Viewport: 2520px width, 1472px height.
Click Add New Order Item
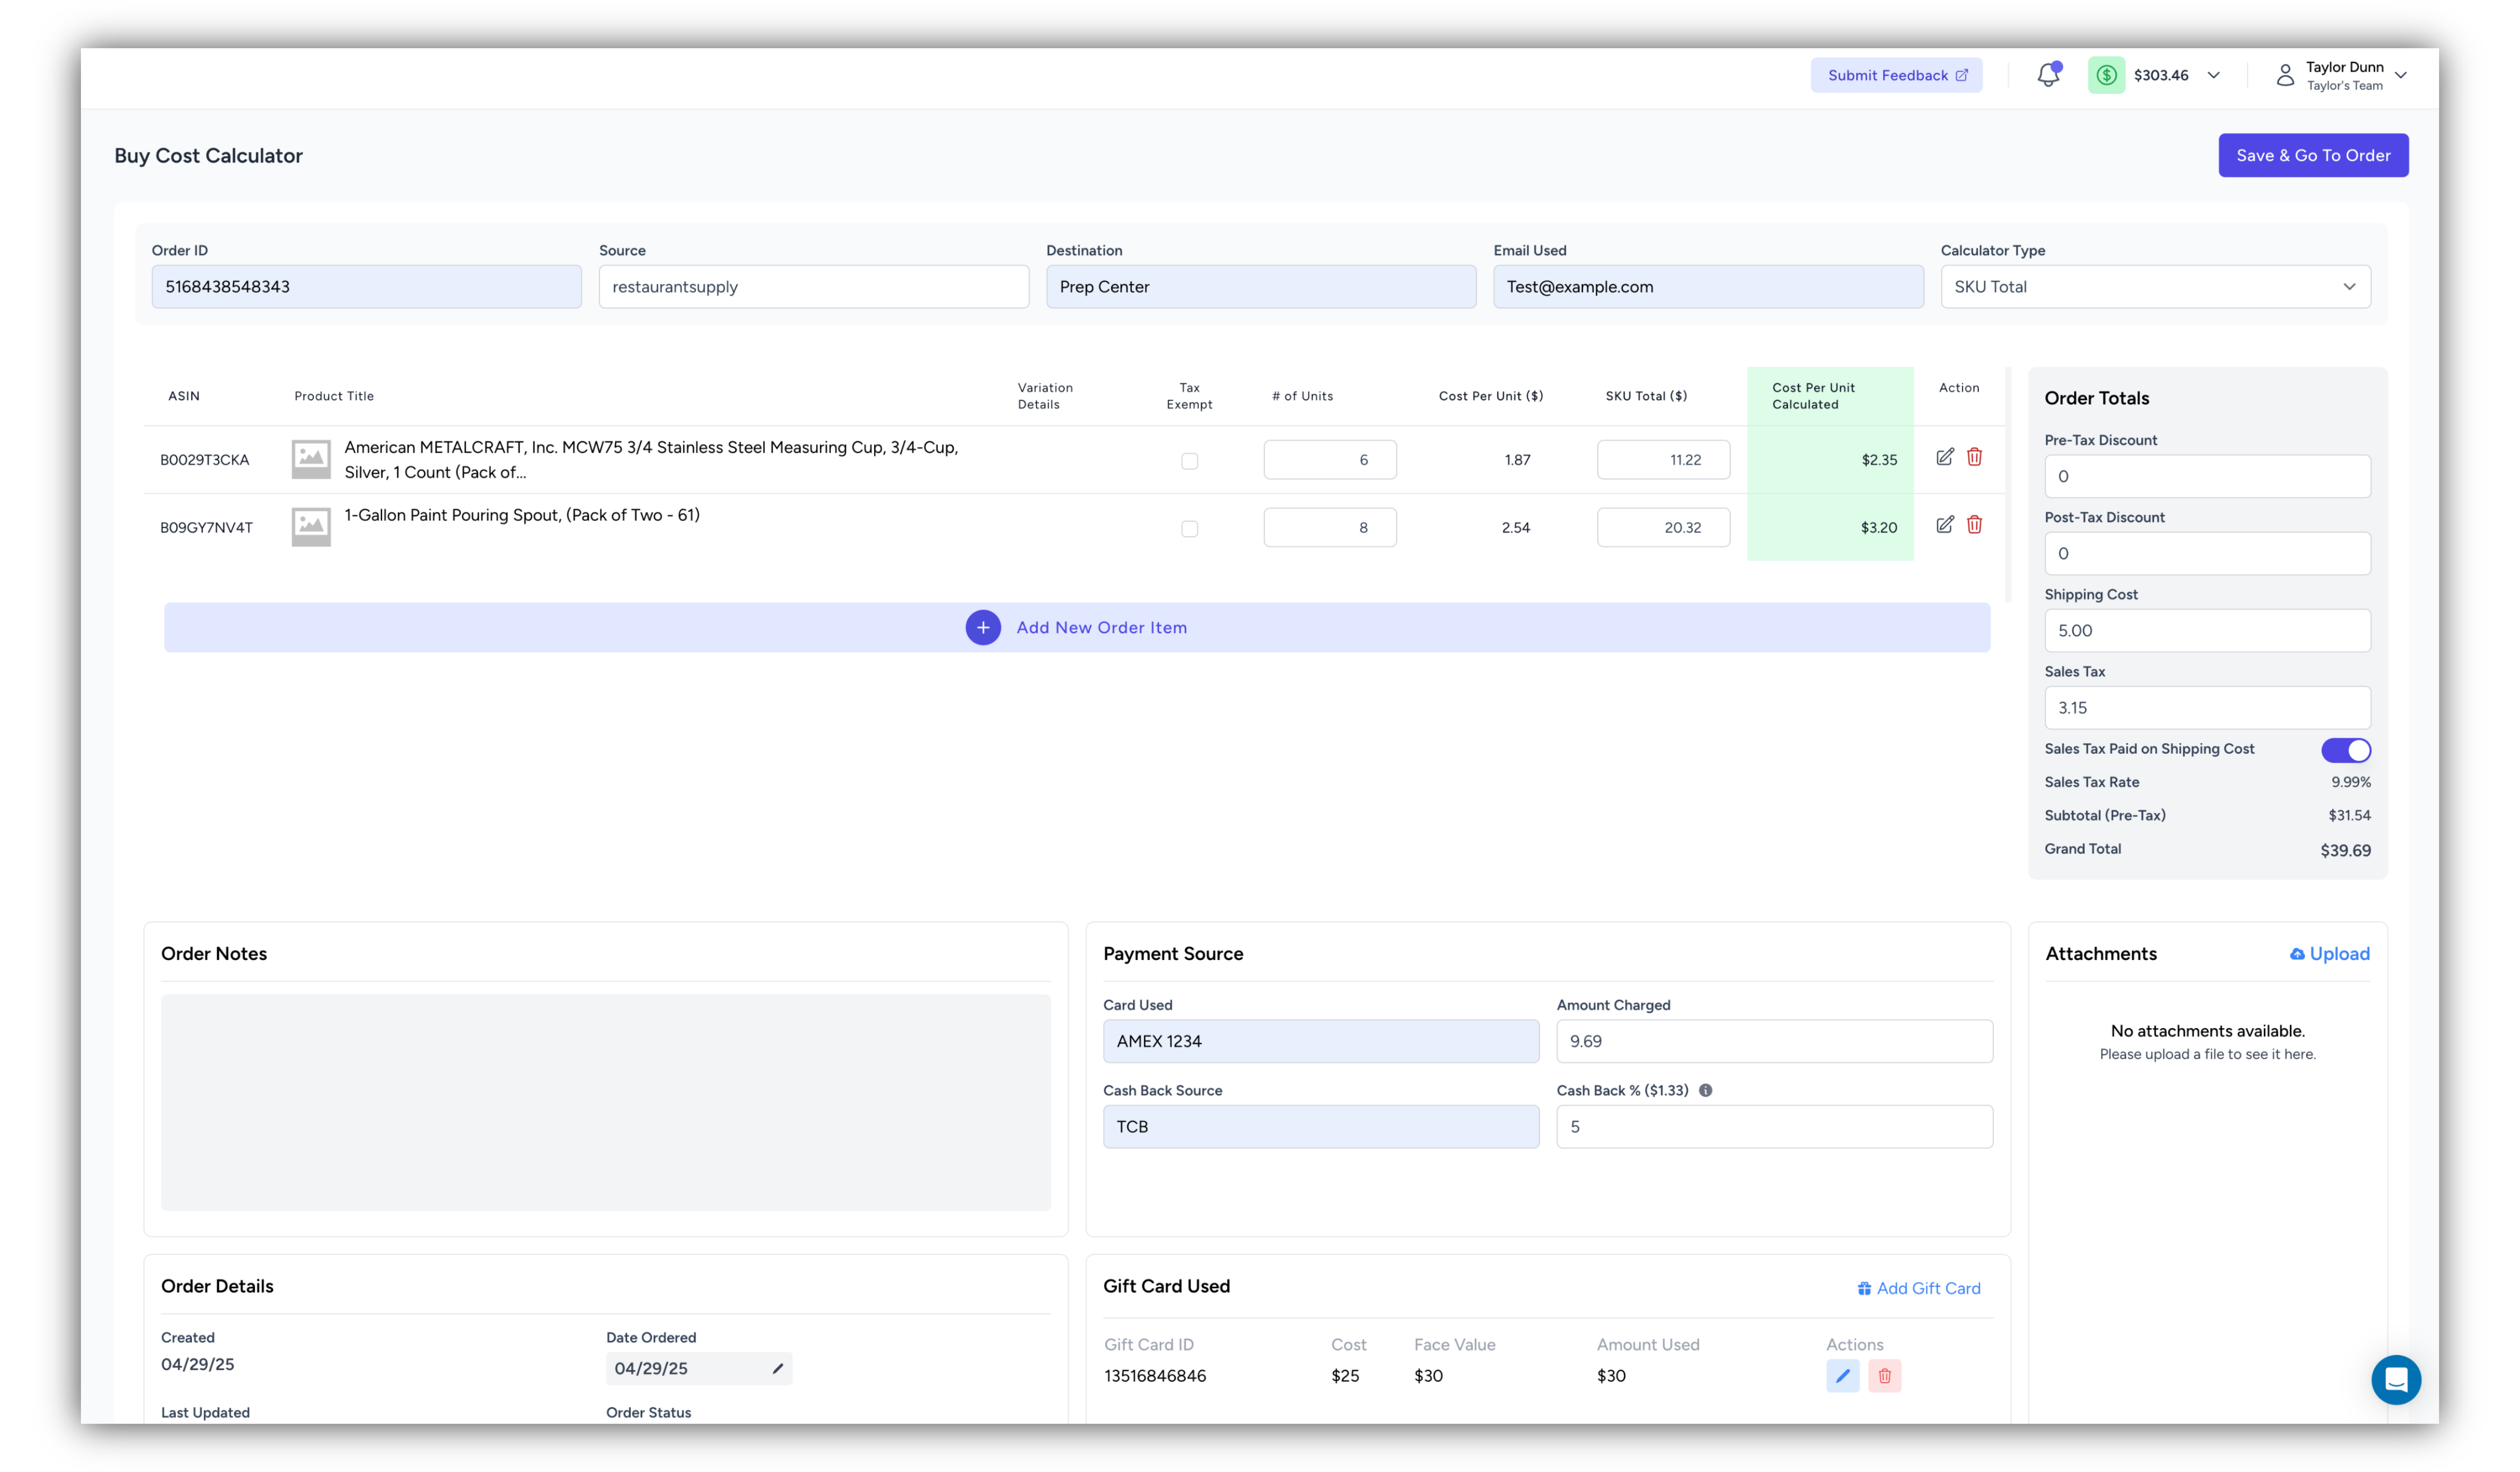tap(1077, 627)
